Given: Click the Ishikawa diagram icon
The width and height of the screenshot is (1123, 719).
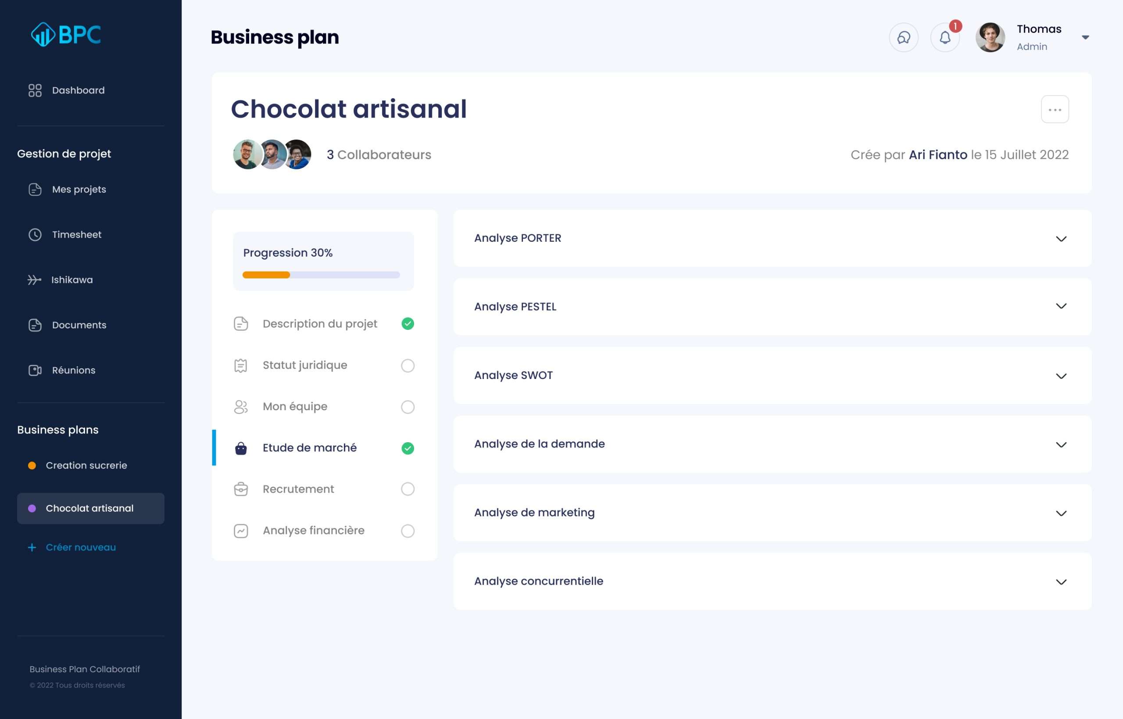Looking at the screenshot, I should tap(34, 280).
